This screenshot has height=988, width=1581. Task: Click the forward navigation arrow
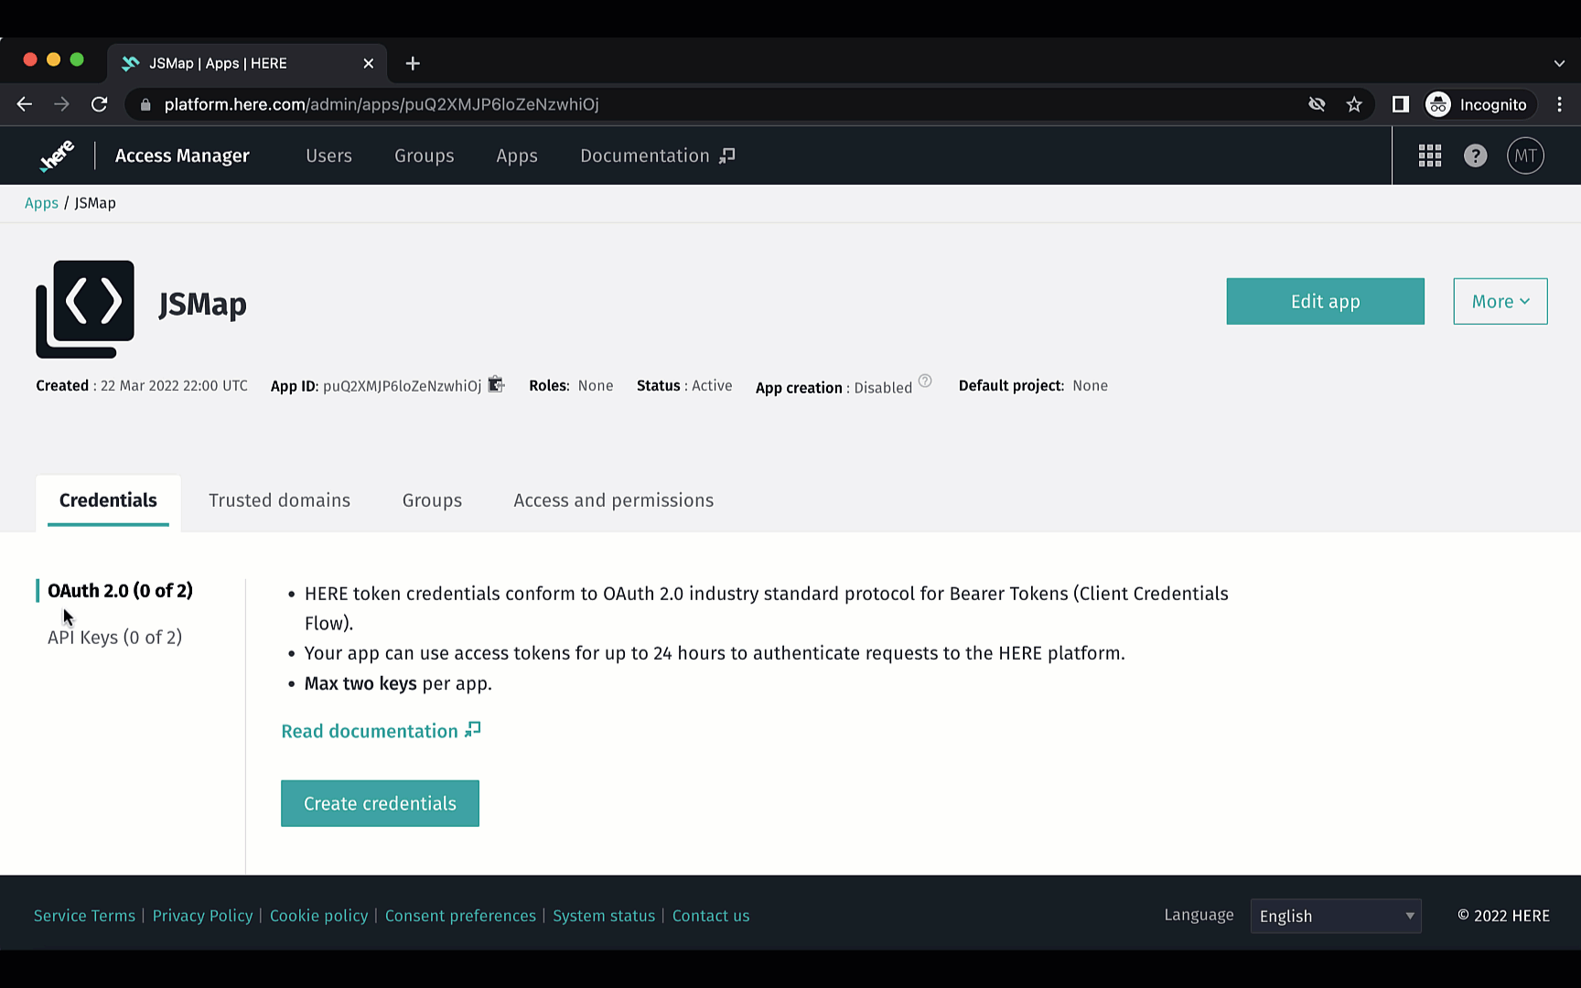(61, 104)
